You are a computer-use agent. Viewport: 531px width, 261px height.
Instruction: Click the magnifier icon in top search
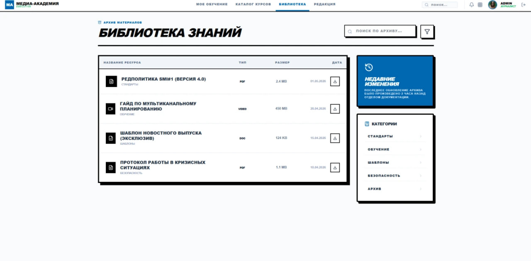[x=427, y=5]
